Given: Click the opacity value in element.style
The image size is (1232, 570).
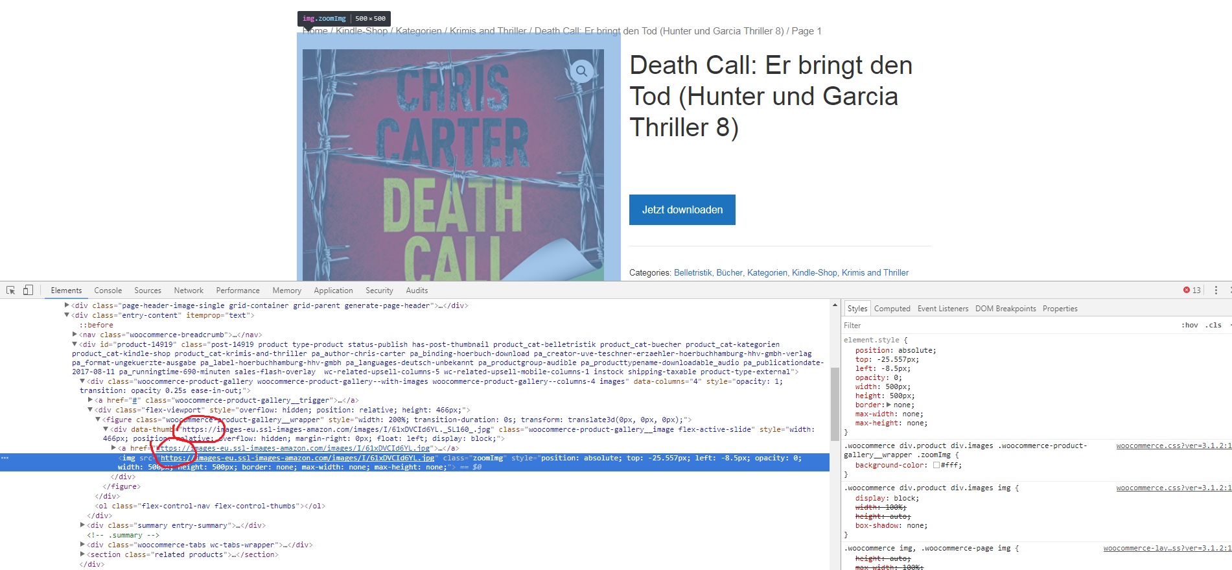Looking at the screenshot, I should tap(897, 377).
